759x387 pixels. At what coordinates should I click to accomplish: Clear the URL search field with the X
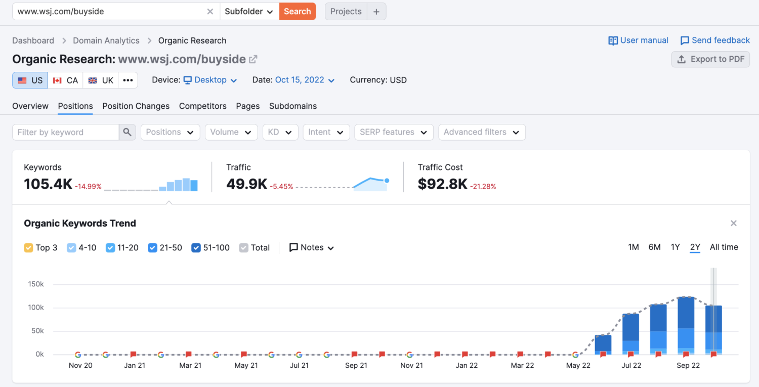point(210,12)
